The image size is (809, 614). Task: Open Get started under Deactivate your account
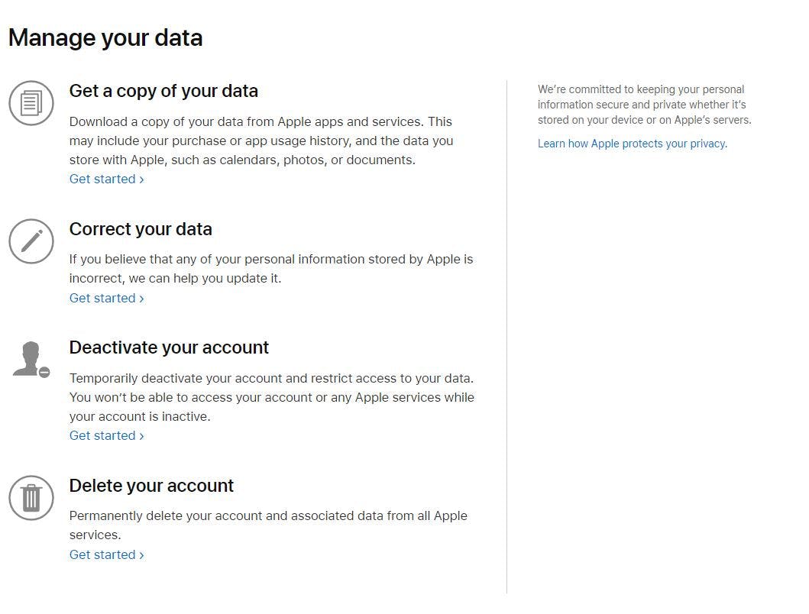[x=107, y=436]
